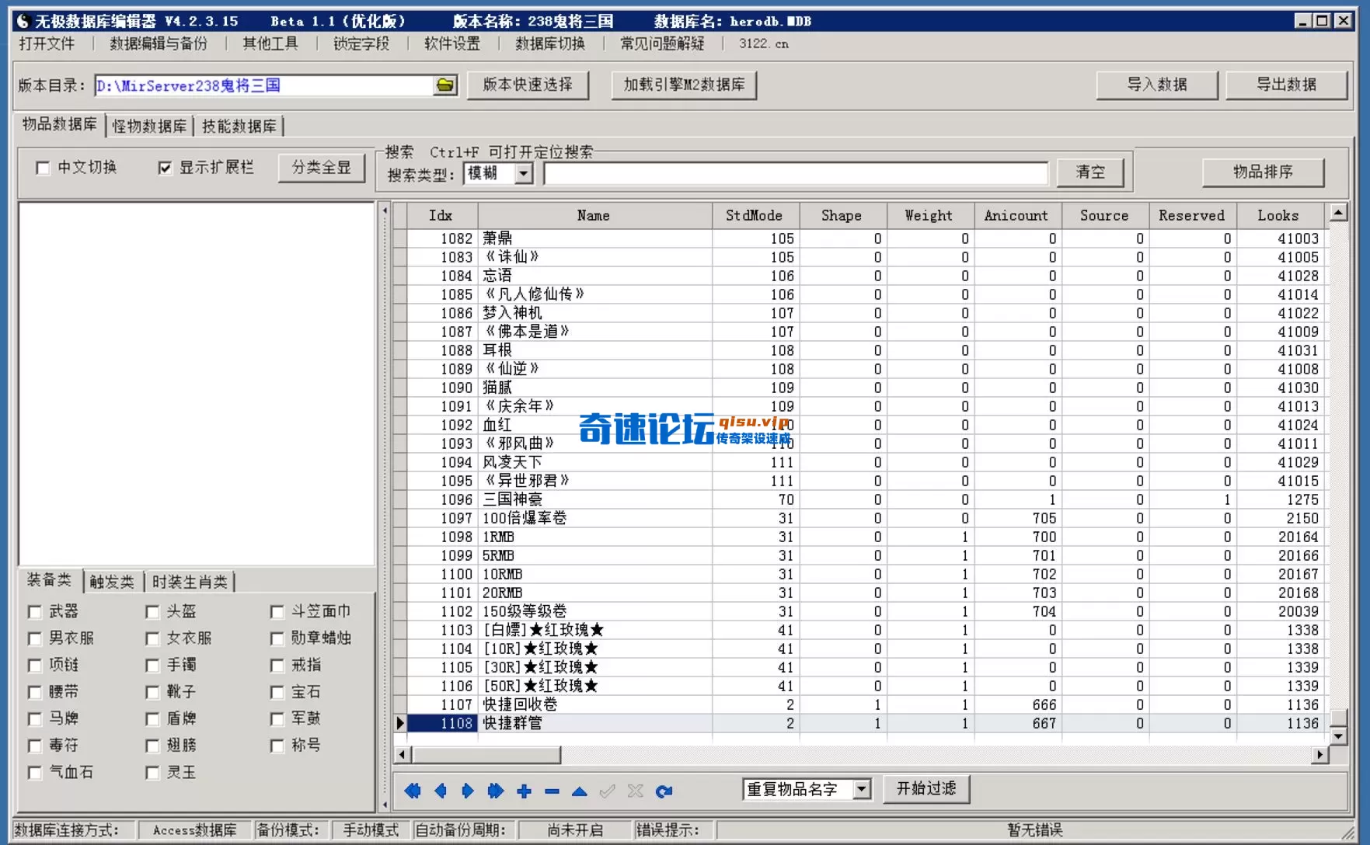Navigate to the first record
Screen dimensions: 1370x845
[413, 791]
